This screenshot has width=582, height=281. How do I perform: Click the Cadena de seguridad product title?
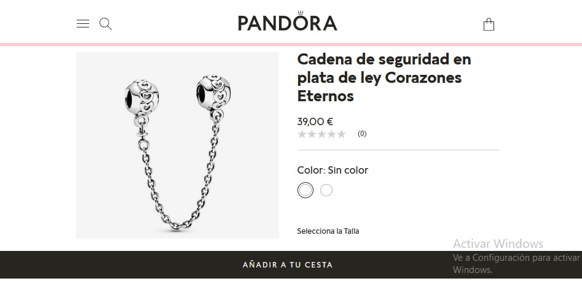tap(384, 77)
